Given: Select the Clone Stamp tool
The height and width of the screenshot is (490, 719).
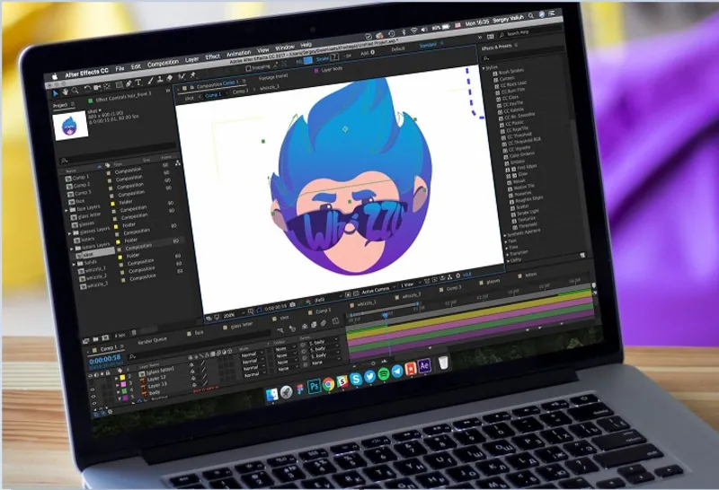Looking at the screenshot, I should 160,80.
